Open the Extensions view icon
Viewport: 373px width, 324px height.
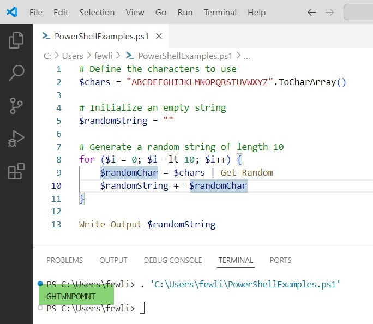click(x=16, y=171)
